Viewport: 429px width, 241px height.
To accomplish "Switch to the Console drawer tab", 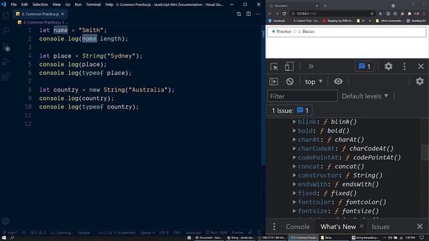I will click(x=298, y=226).
